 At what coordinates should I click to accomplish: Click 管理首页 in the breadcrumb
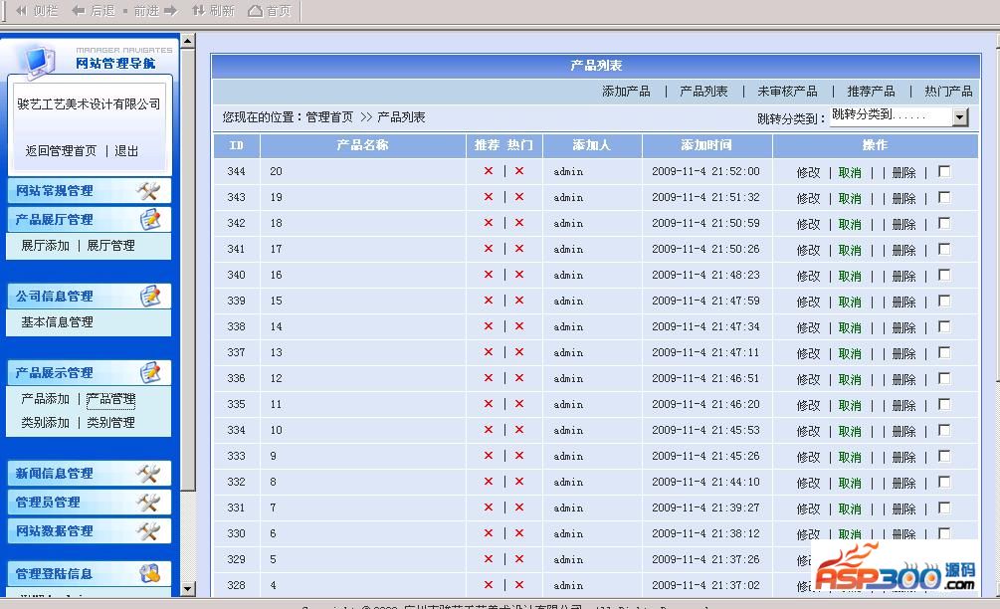pos(329,116)
